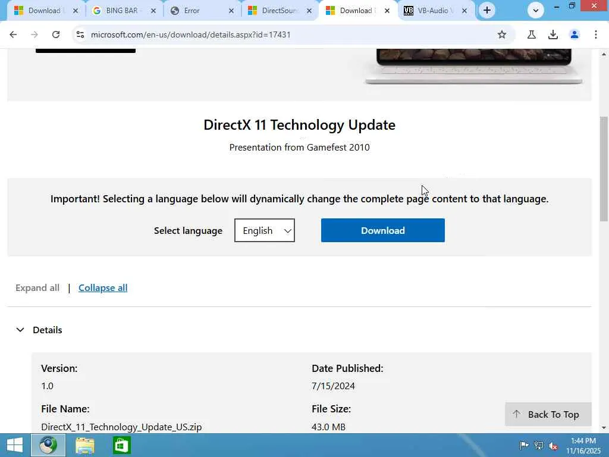Open the Select language dropdown showing English
This screenshot has height=457, width=609.
(x=265, y=230)
